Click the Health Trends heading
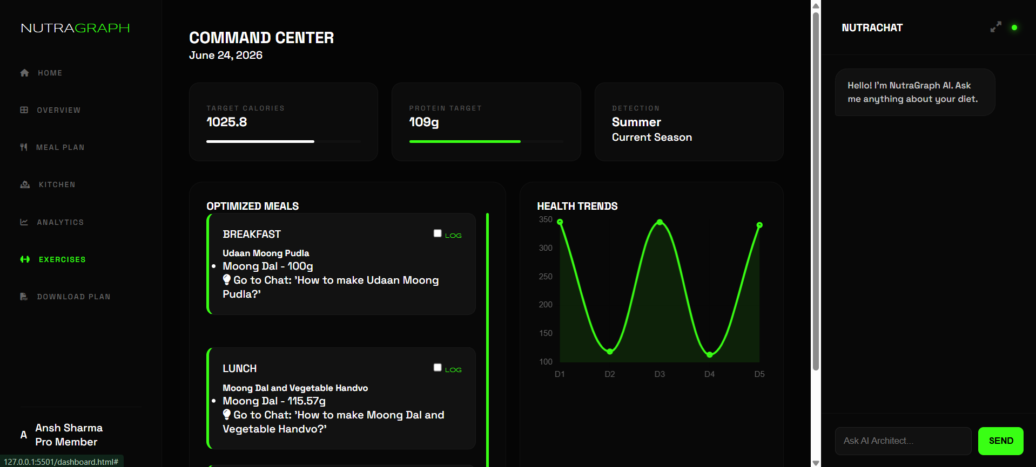The height and width of the screenshot is (467, 1036). [577, 207]
